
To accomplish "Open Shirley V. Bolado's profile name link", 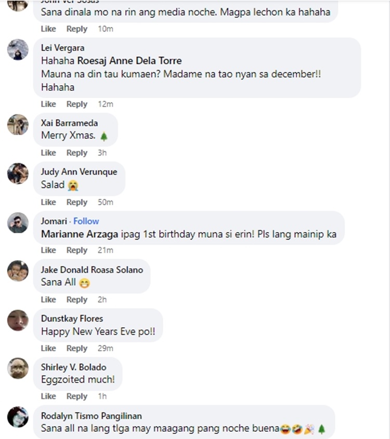I will pyautogui.click(x=74, y=367).
